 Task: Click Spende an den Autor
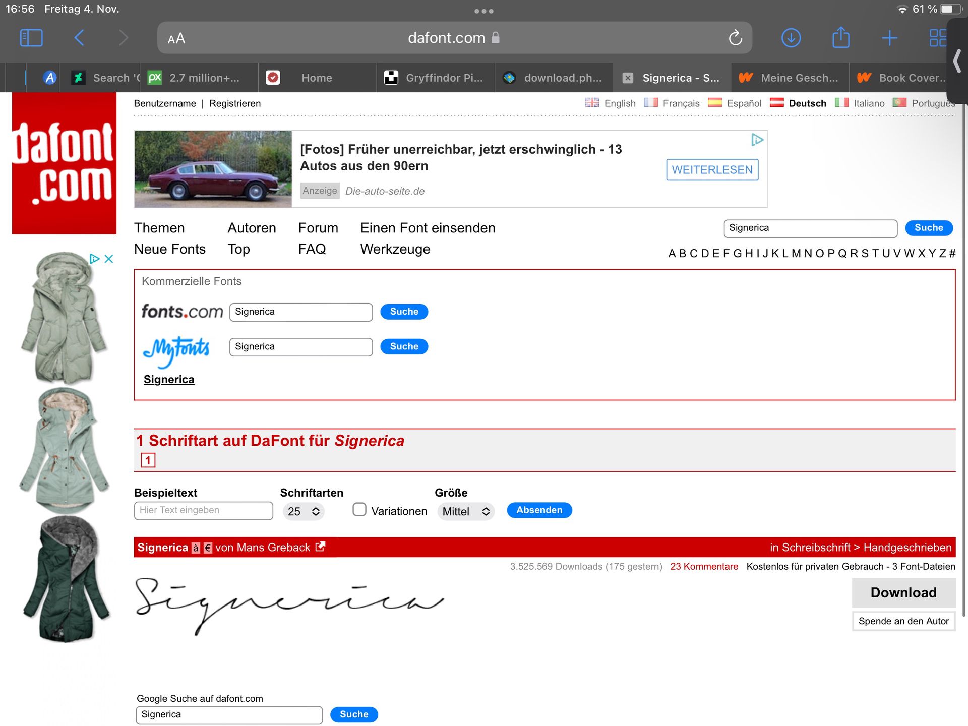point(903,621)
